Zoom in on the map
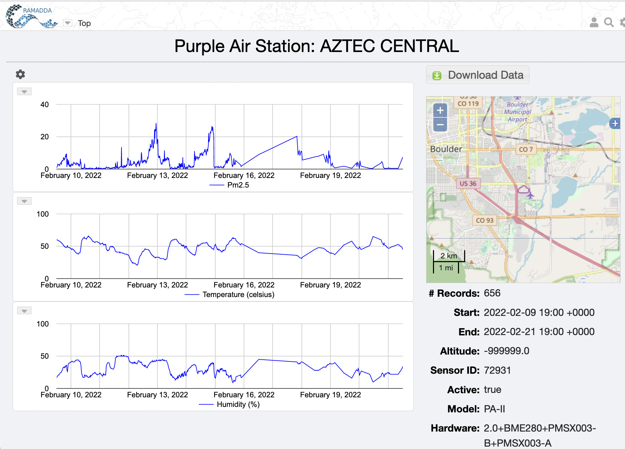Viewport: 625px width, 449px height. pos(440,111)
